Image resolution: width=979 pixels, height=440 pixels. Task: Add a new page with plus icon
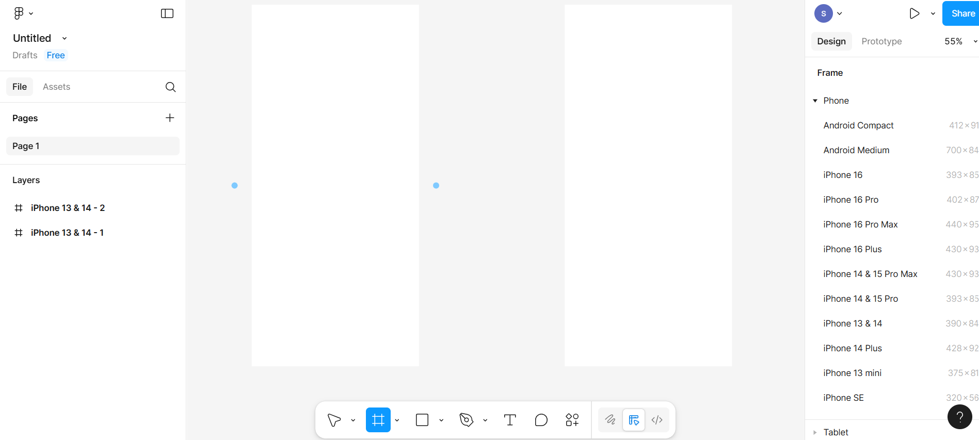tap(170, 118)
